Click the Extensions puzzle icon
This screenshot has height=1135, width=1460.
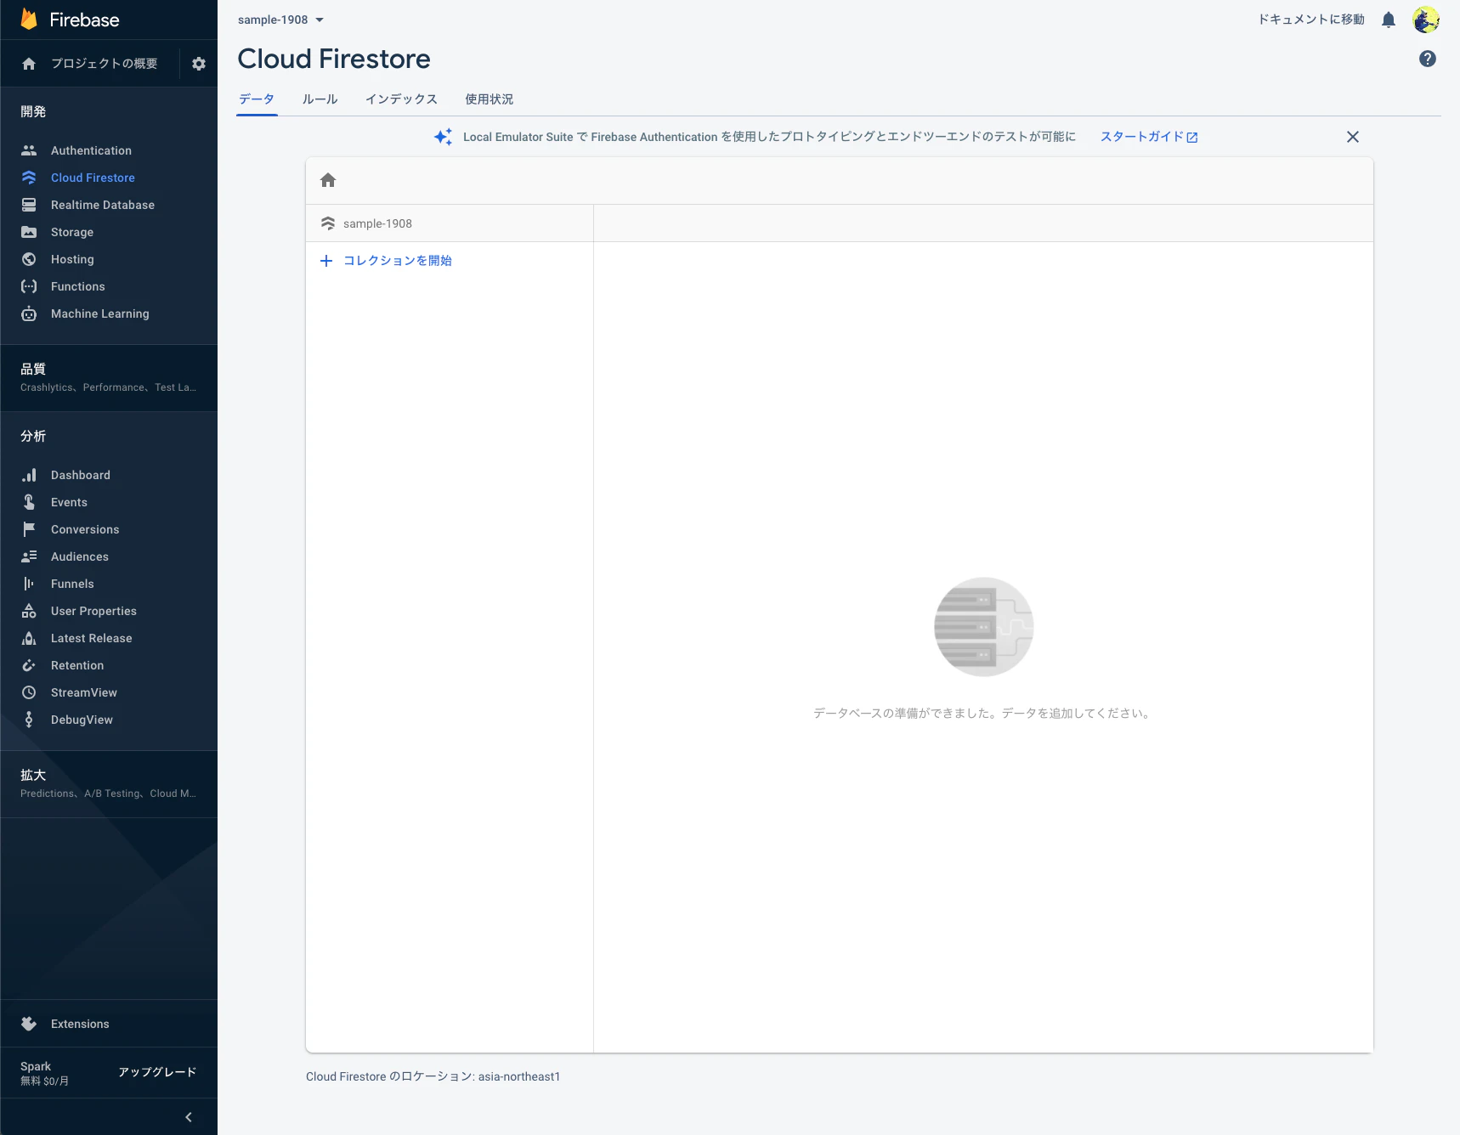pyautogui.click(x=29, y=1024)
